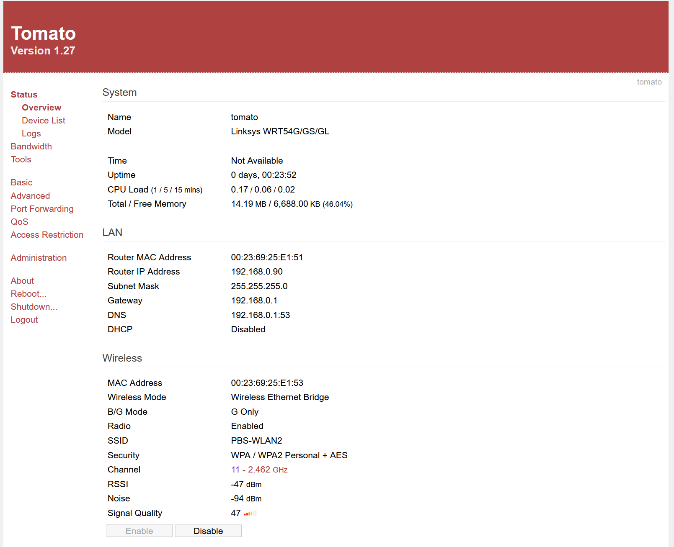Go to the Logs page
Image resolution: width=674 pixels, height=547 pixels.
click(31, 134)
